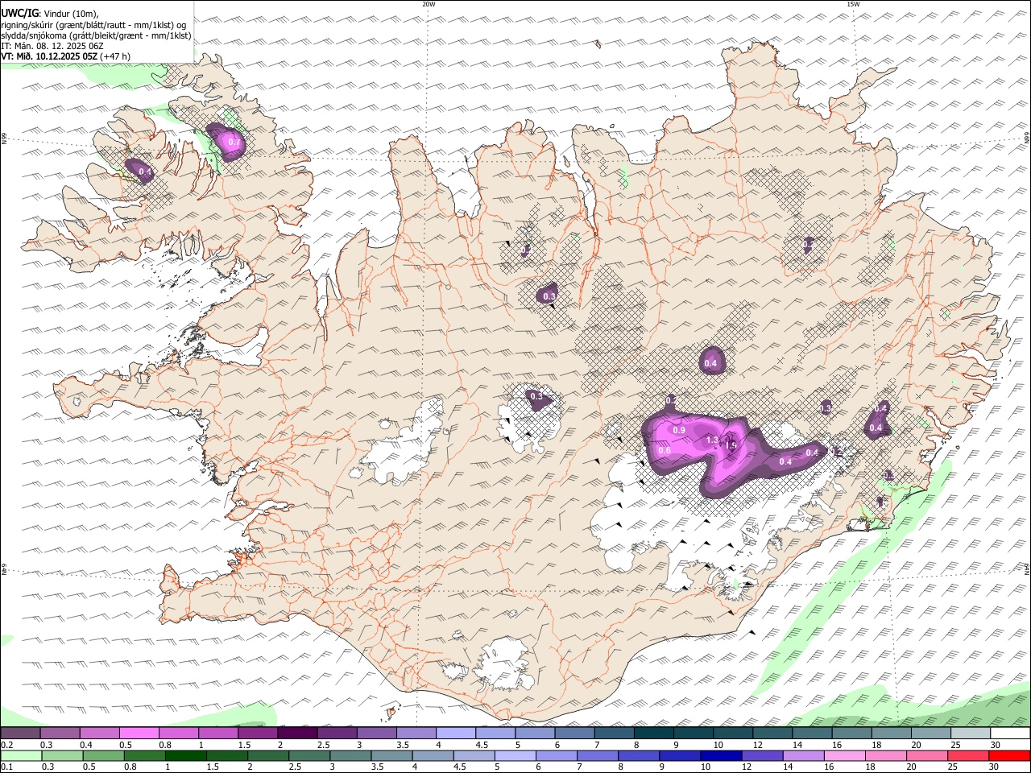Click the lower legend swatch between 25 and 30
Screen dimensions: 1031x773
click(x=968, y=756)
